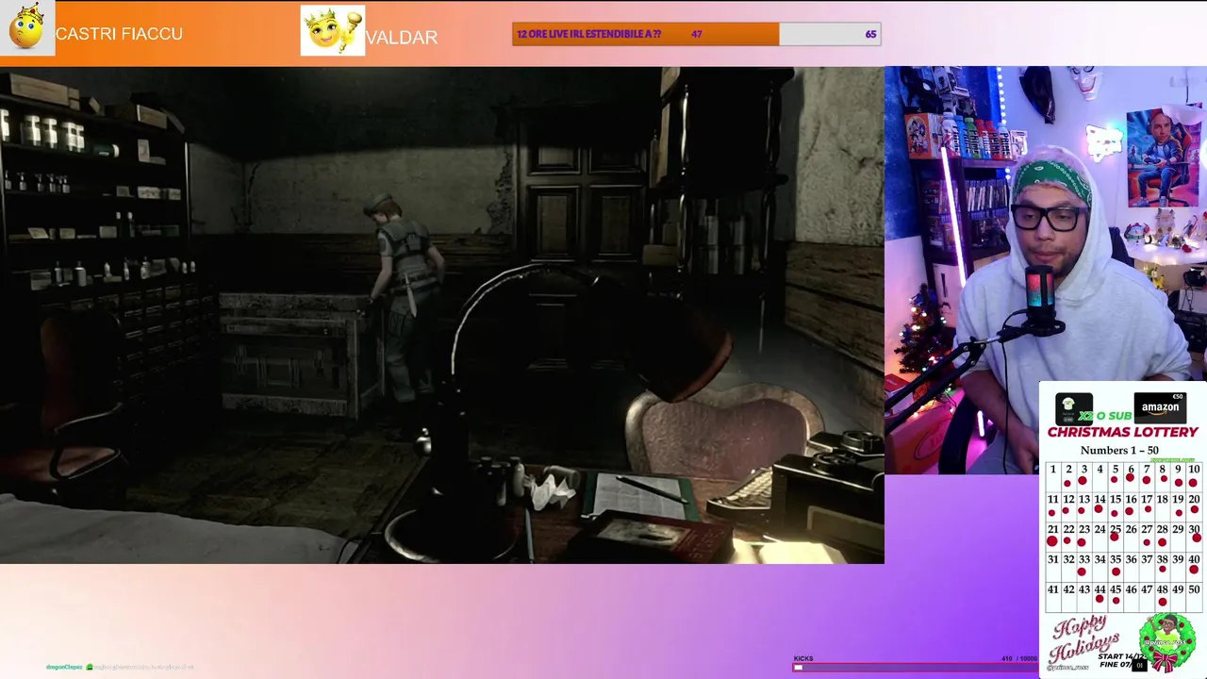
Task: Click the 12 ORE LIVE IRL goal progress bar
Action: coord(697,34)
